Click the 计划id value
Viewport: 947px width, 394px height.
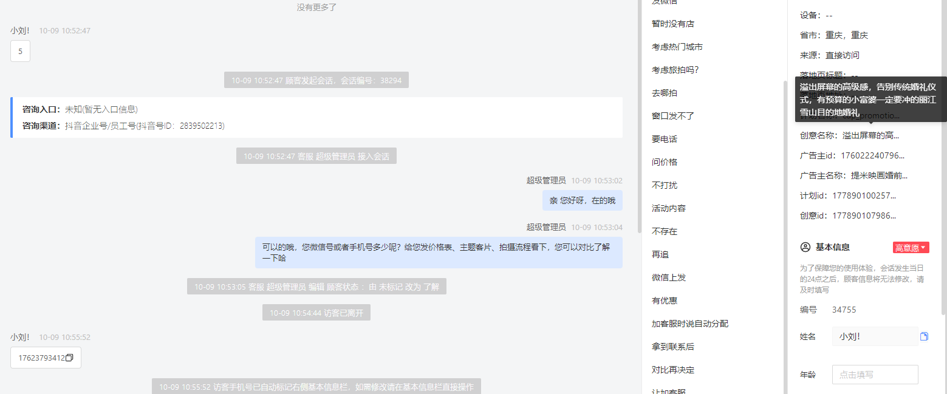864,195
